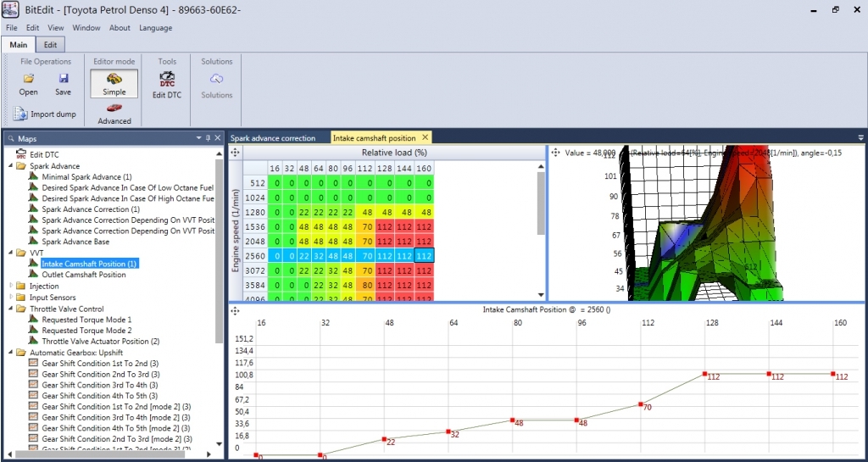Open the File menu

point(12,28)
